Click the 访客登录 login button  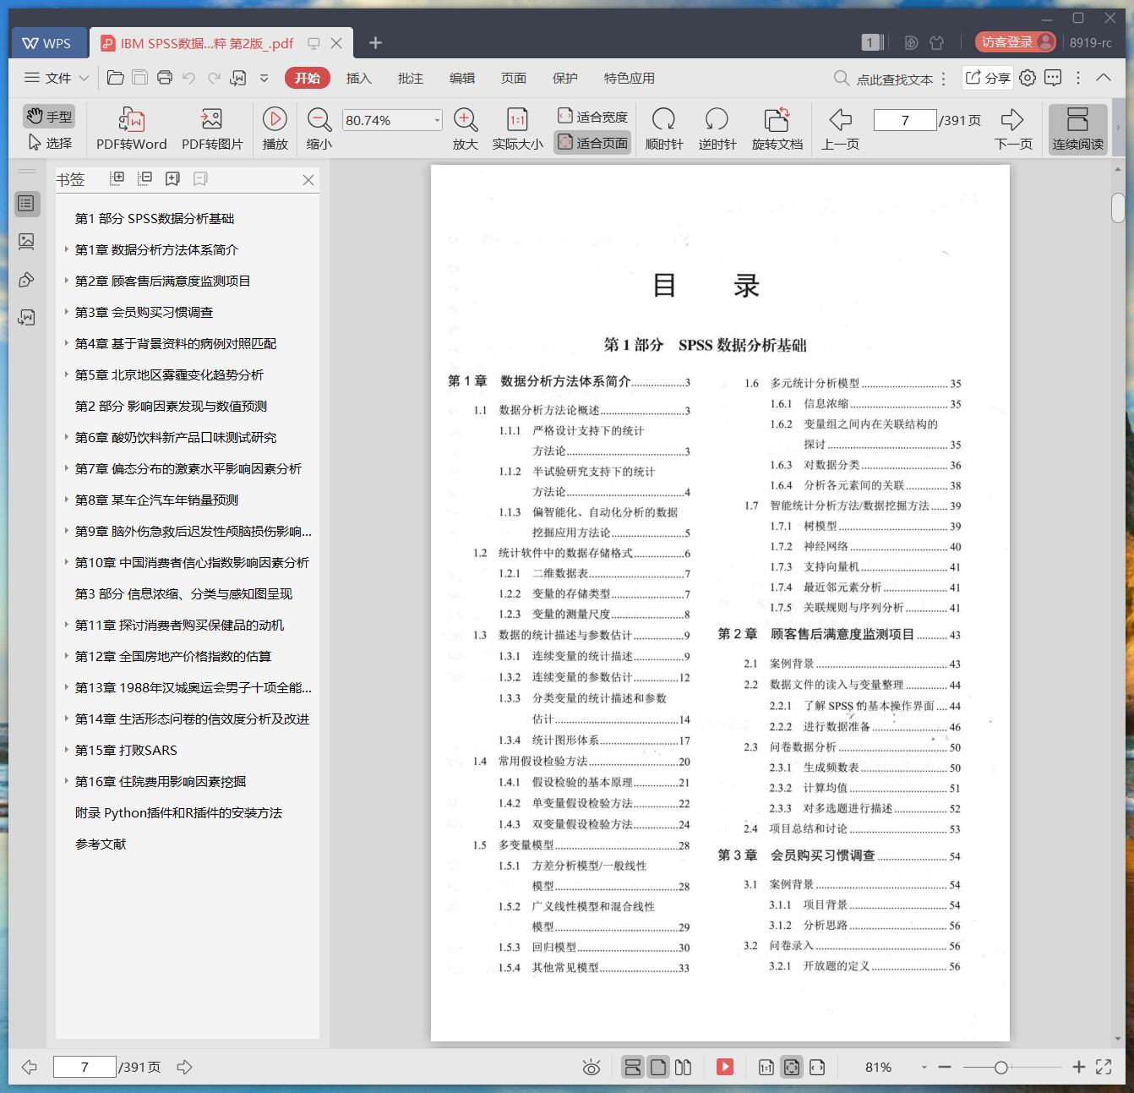[1016, 42]
